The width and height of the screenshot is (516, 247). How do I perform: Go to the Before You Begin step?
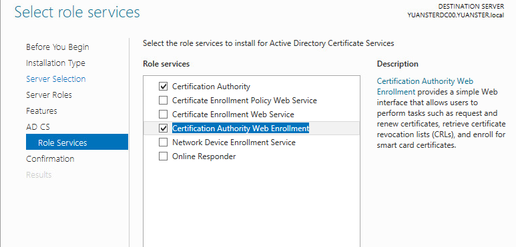click(x=57, y=47)
